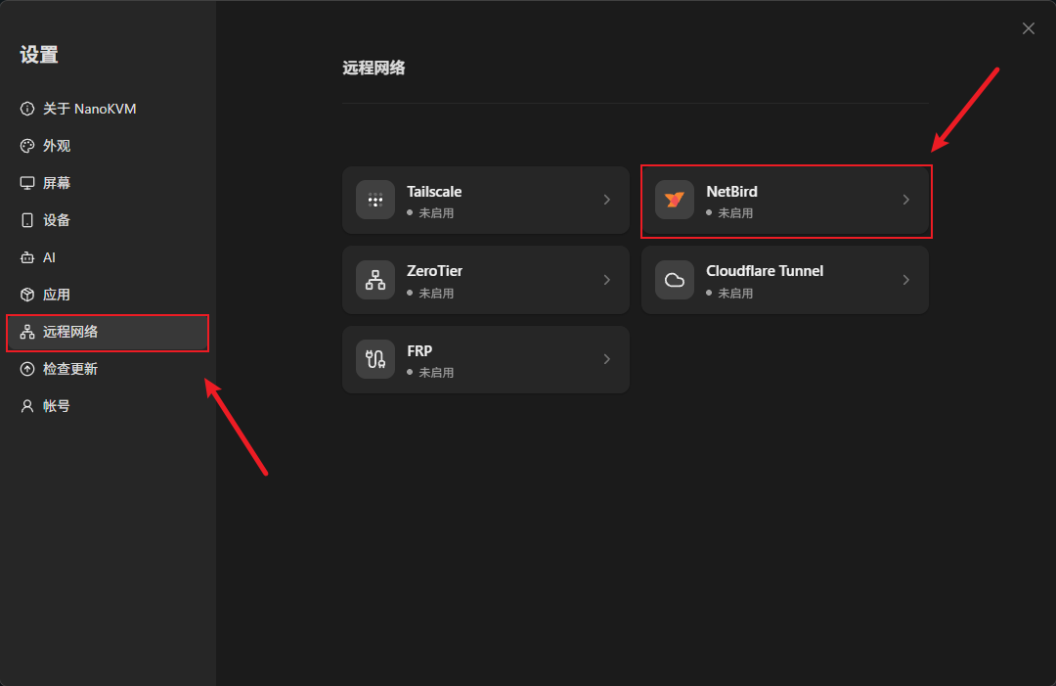Select the 设备 settings section
Screen dimensions: 1056x686
pos(108,220)
